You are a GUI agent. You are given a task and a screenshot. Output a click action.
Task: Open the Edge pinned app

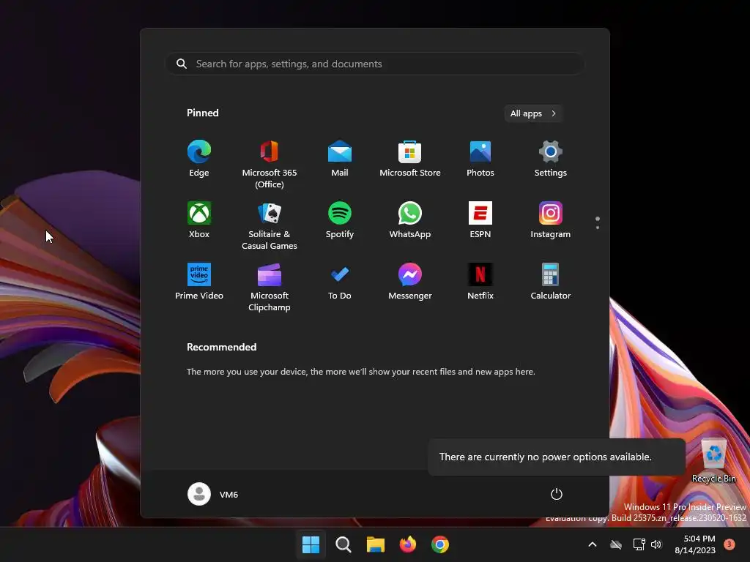tap(199, 159)
